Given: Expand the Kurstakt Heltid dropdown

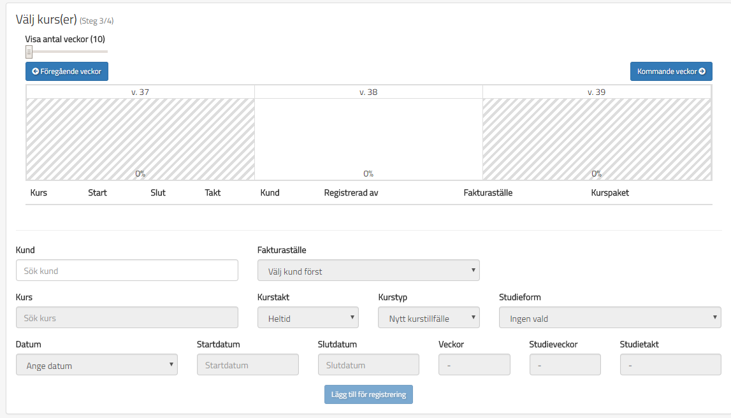Looking at the screenshot, I should [x=308, y=318].
